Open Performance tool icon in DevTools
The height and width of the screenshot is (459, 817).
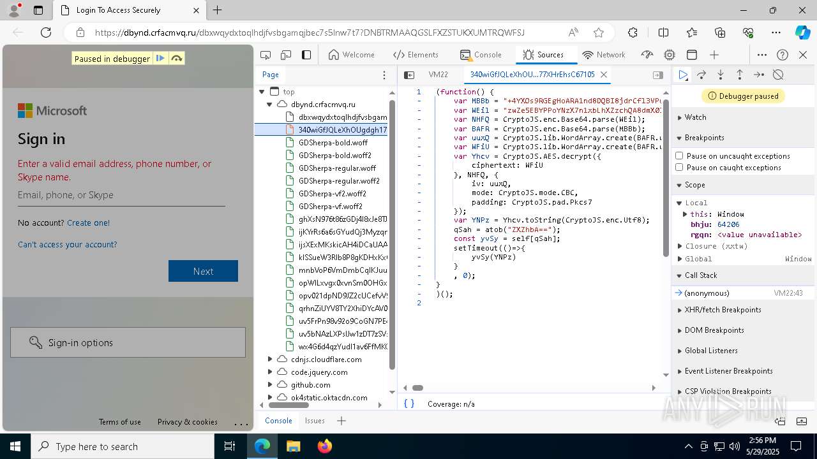tap(648, 55)
